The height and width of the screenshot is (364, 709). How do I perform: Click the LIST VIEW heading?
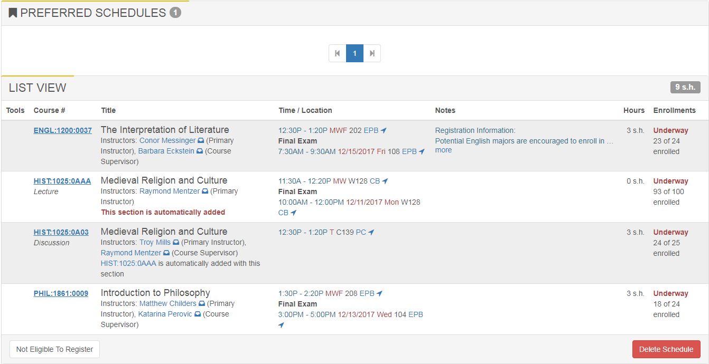tap(38, 88)
